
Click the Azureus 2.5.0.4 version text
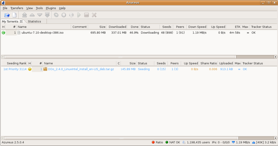tap(13, 142)
